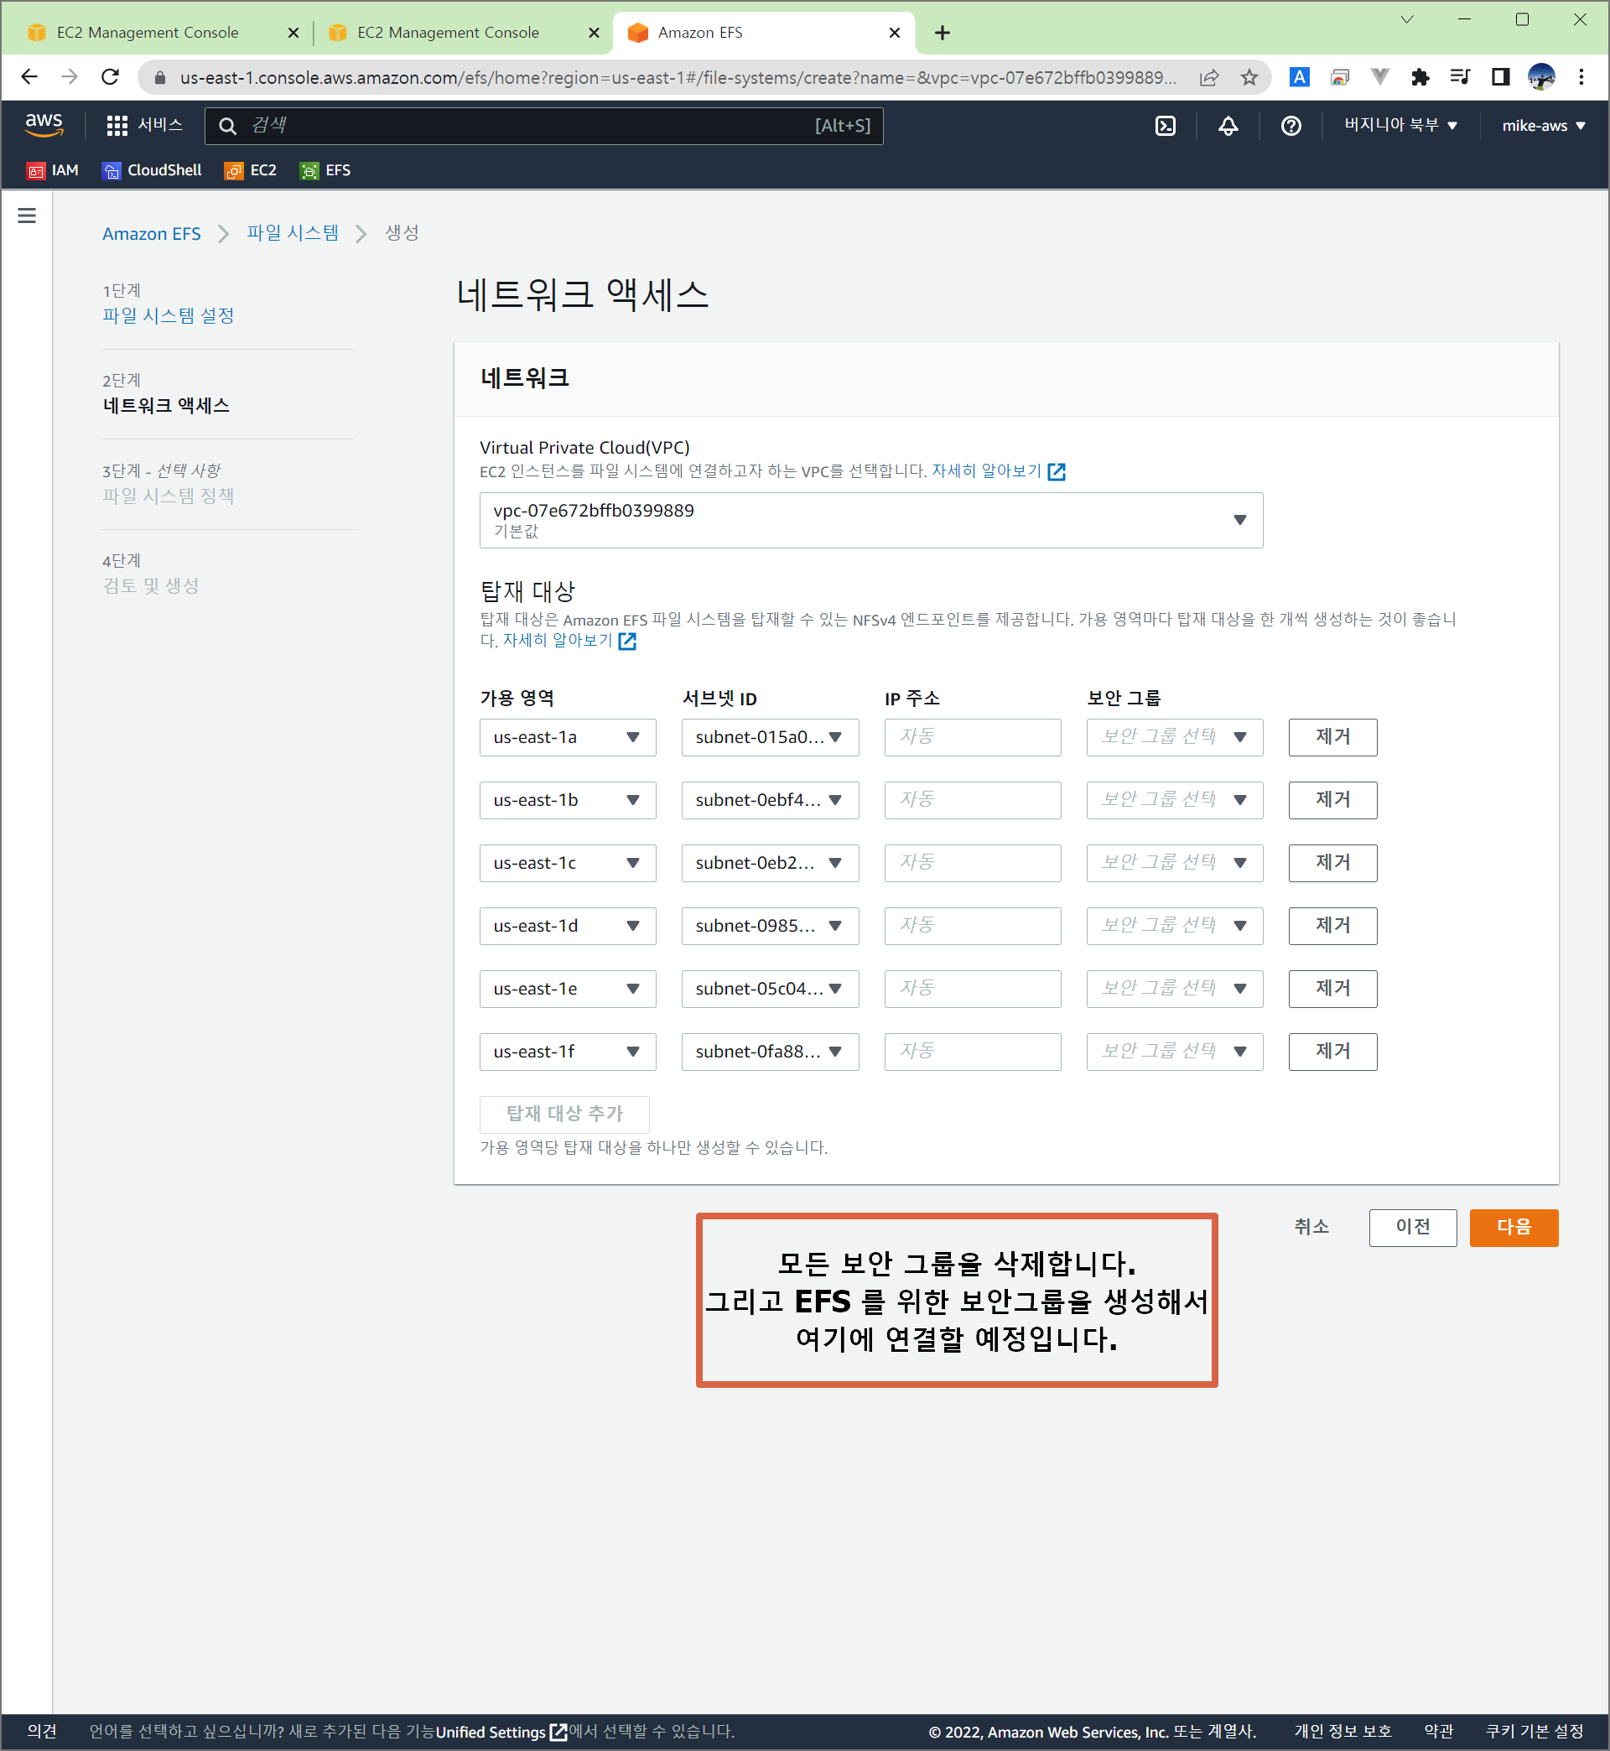Remove the us-east-1f mount target with 제거
Screen dimensions: 1610x1751
(1332, 1052)
